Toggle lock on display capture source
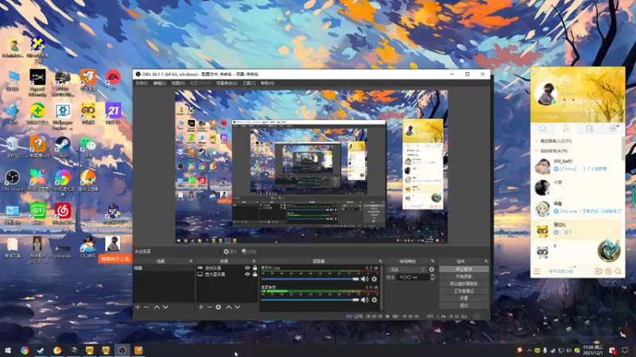 (x=254, y=274)
